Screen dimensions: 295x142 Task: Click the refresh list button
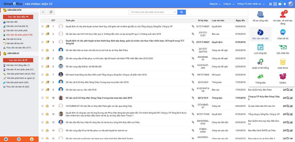pos(51,12)
